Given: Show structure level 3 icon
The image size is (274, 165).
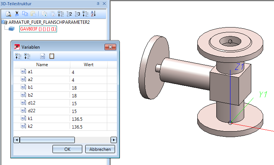Looking at the screenshot, I should [77, 14].
